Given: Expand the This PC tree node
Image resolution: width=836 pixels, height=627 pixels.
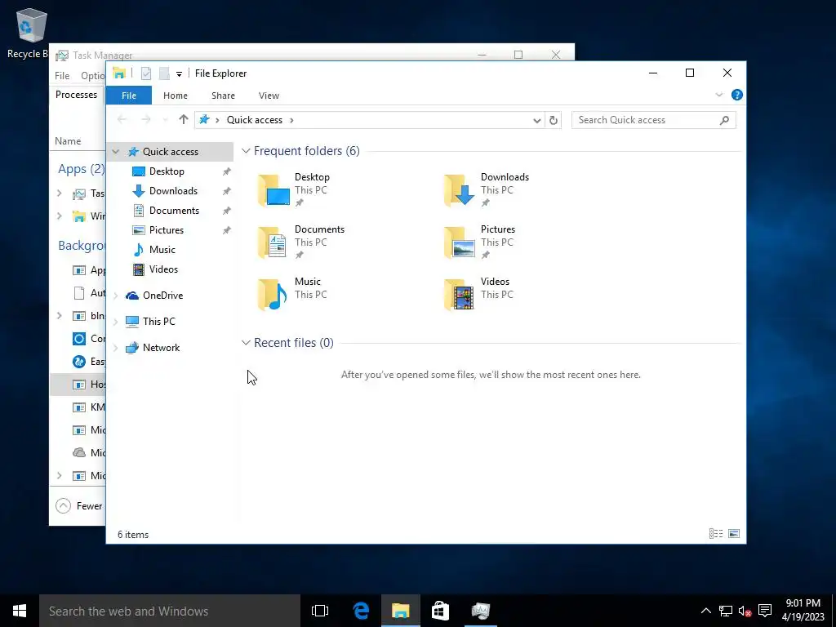Looking at the screenshot, I should tap(116, 322).
